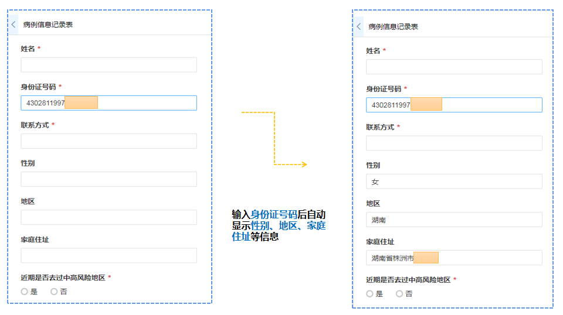
Task: Select 是 radio in left form
Action: pos(25,292)
